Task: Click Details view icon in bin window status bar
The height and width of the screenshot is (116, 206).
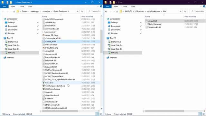Action: pos(200,114)
